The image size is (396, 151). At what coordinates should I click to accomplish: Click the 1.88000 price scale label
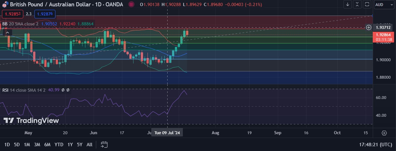[x=383, y=77]
